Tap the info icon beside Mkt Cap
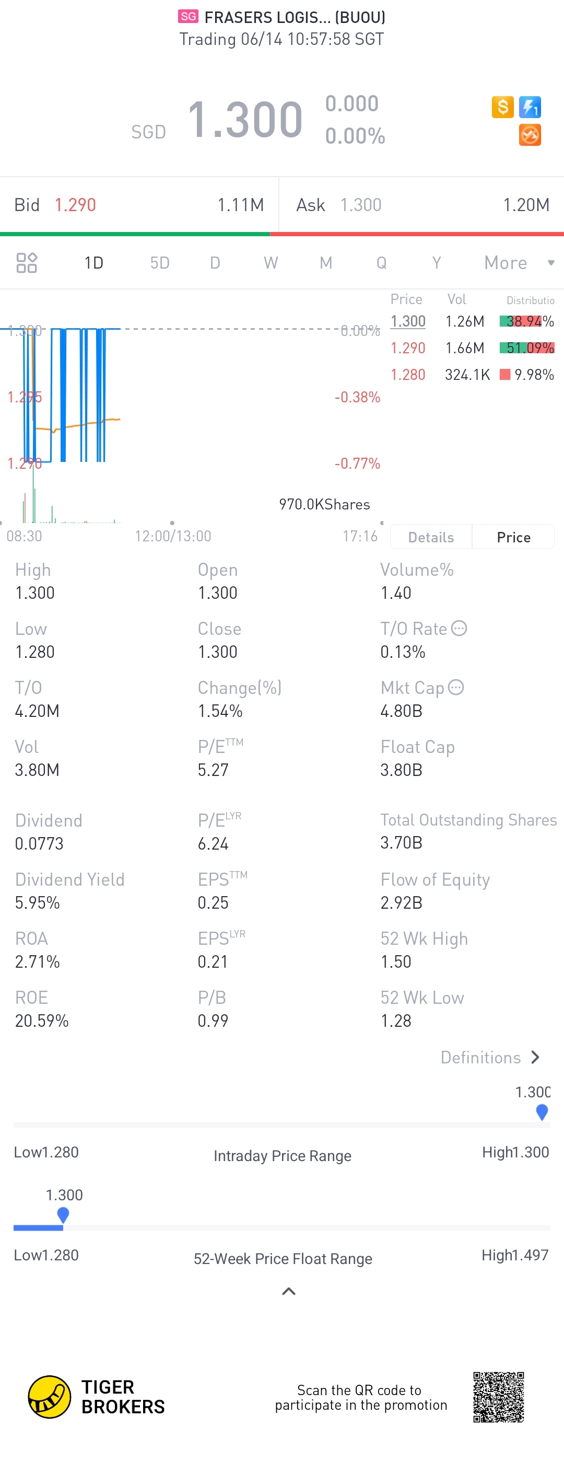Image resolution: width=564 pixels, height=1484 pixels. coord(456,687)
